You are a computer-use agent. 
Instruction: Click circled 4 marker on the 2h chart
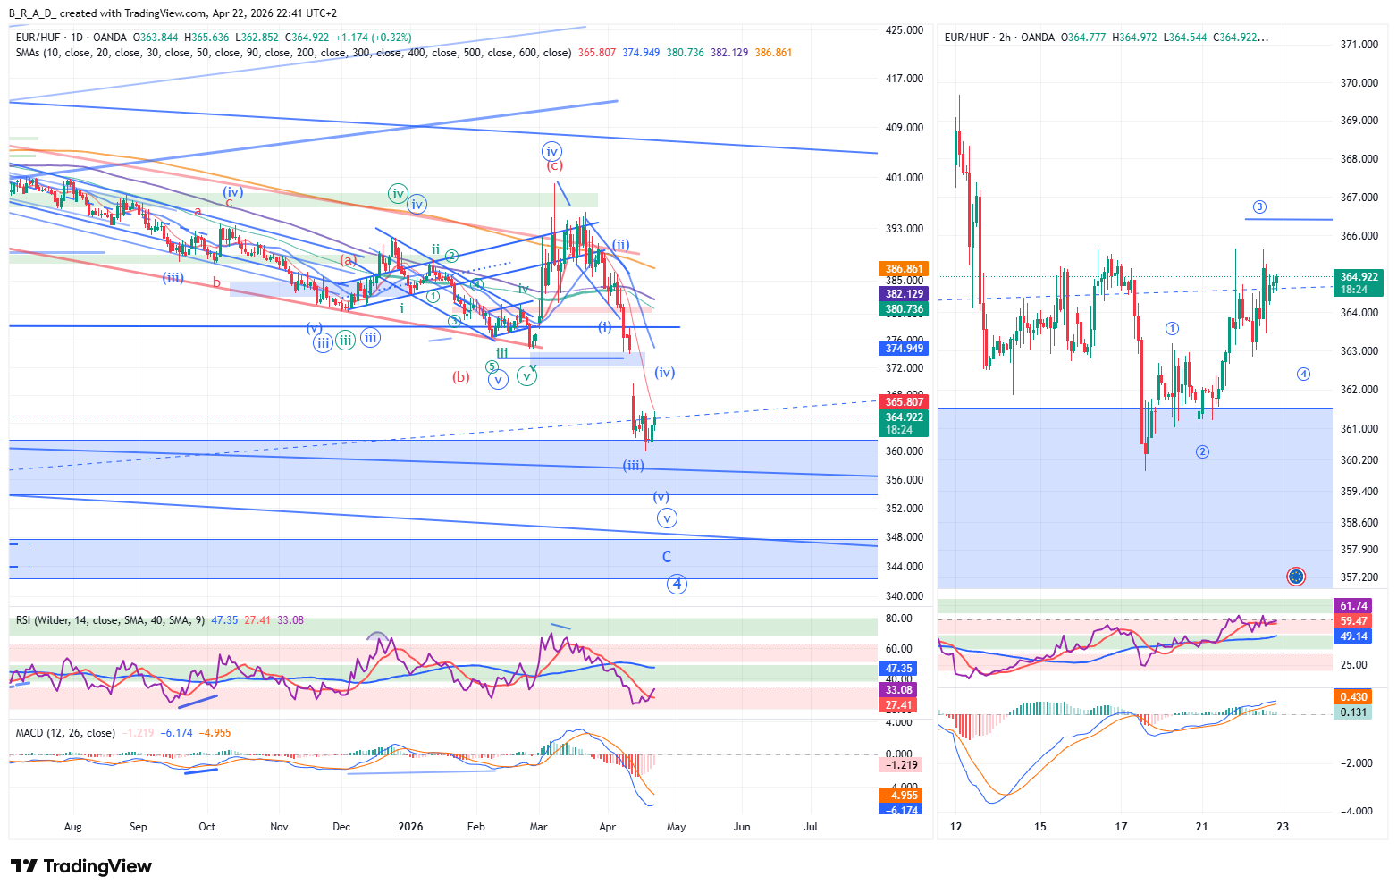click(1303, 374)
